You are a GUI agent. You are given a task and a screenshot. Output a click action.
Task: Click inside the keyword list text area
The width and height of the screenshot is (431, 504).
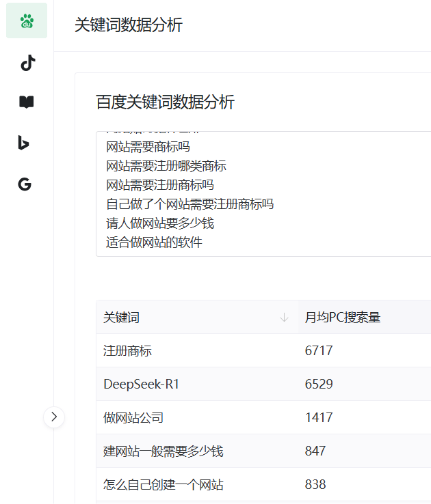[x=263, y=194]
